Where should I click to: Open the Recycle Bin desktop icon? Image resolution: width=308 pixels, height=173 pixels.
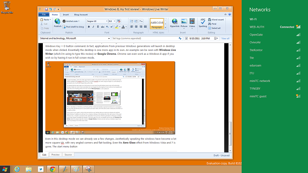pyautogui.click(x=7, y=7)
